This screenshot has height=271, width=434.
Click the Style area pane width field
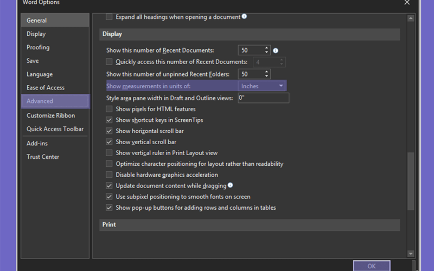[x=263, y=98]
